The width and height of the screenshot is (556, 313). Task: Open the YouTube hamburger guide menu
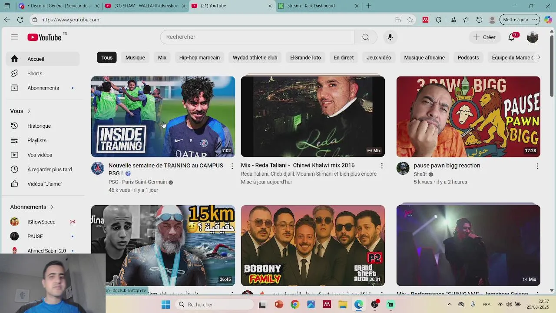click(x=14, y=37)
